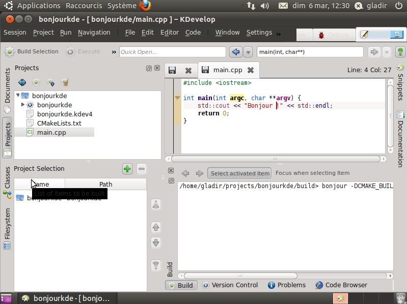Open the Firefox launcher in top panel
Screen dimensions: 407x304
[x=145, y=6]
